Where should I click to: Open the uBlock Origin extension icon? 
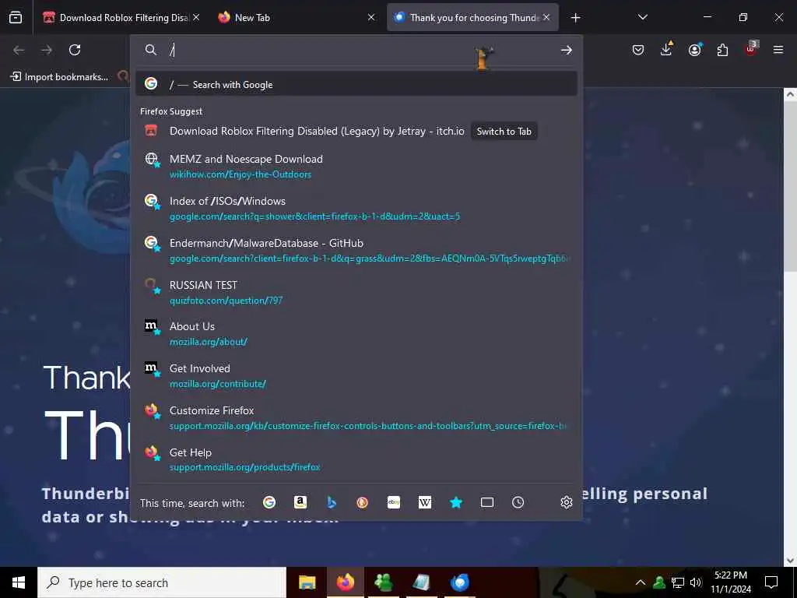pos(751,49)
